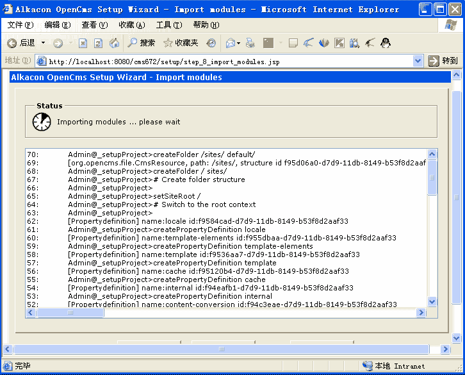Click the log horizontal scrollbar thumb
This screenshot has height=375, width=465.
70,312
